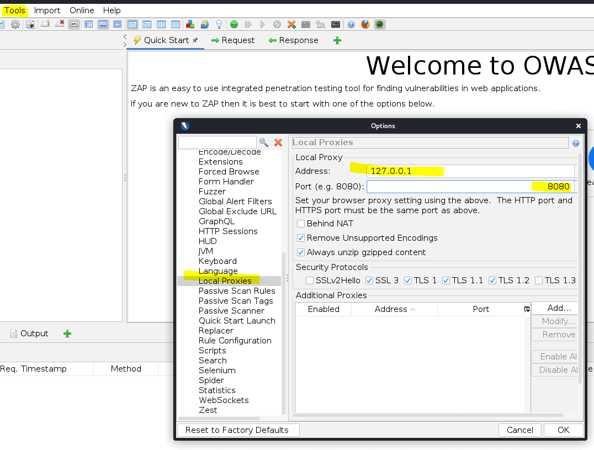Click the tab-scroll chevrons left of Quick Start
Image resolution: width=594 pixels, height=450 pixels.
point(125,40)
